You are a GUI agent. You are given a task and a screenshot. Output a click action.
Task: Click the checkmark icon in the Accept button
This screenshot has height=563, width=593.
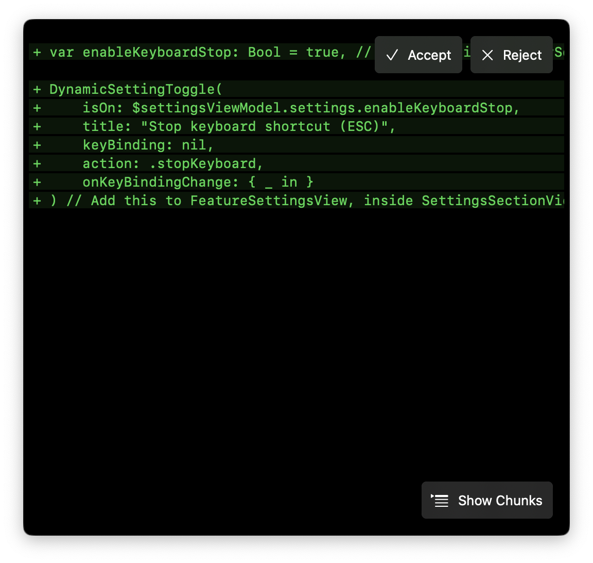(393, 55)
